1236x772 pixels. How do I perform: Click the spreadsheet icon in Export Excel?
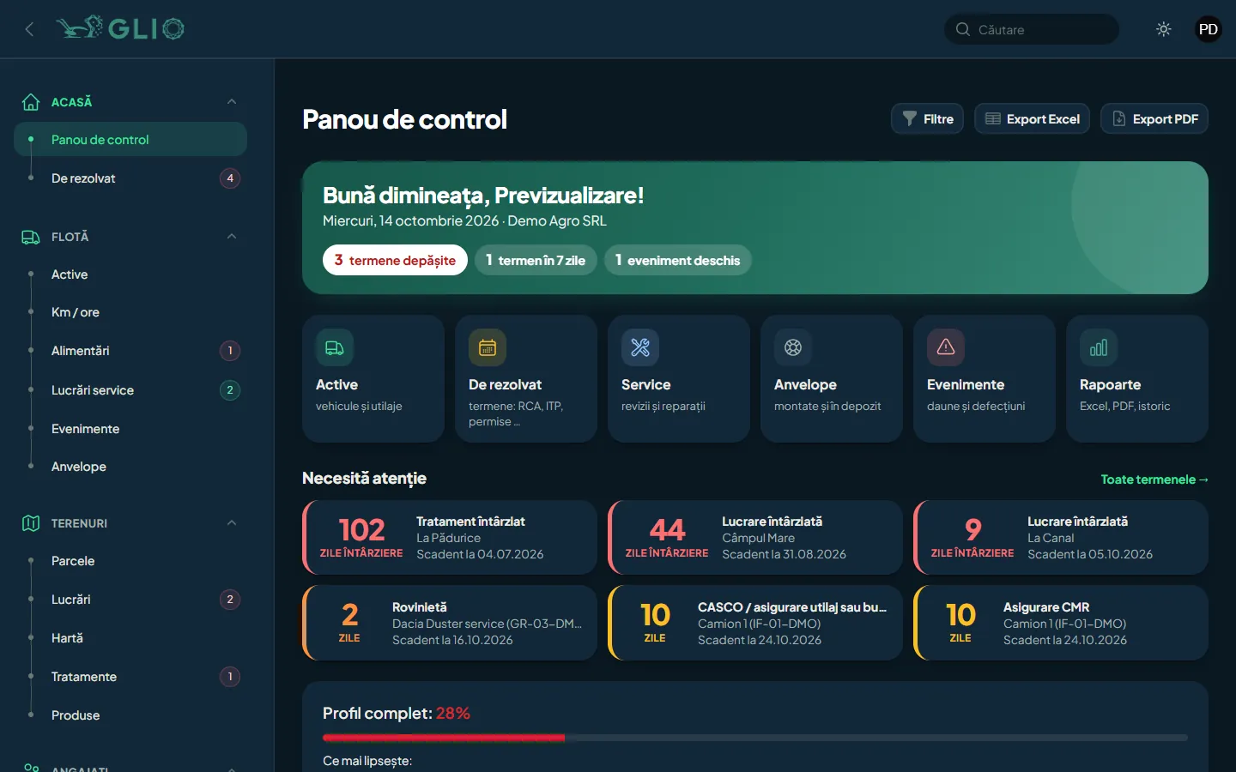point(993,119)
